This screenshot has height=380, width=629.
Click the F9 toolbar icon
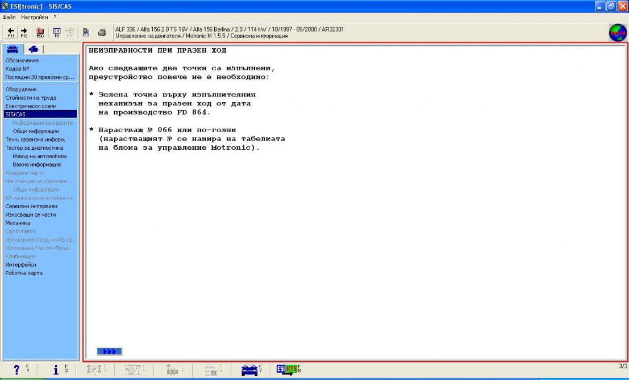click(x=56, y=32)
